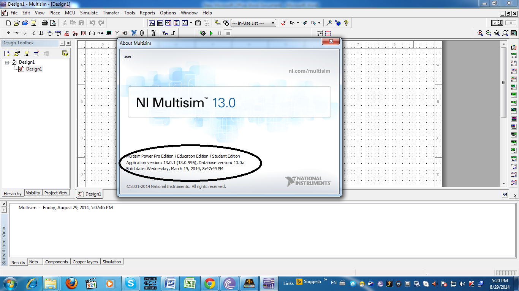519x291 pixels.
Task: Select the Components tab in Spreadsheet View
Action: [57, 262]
